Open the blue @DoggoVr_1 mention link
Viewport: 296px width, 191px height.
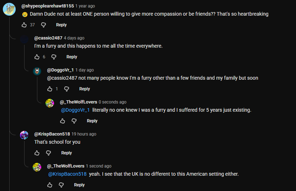[x=75, y=110]
